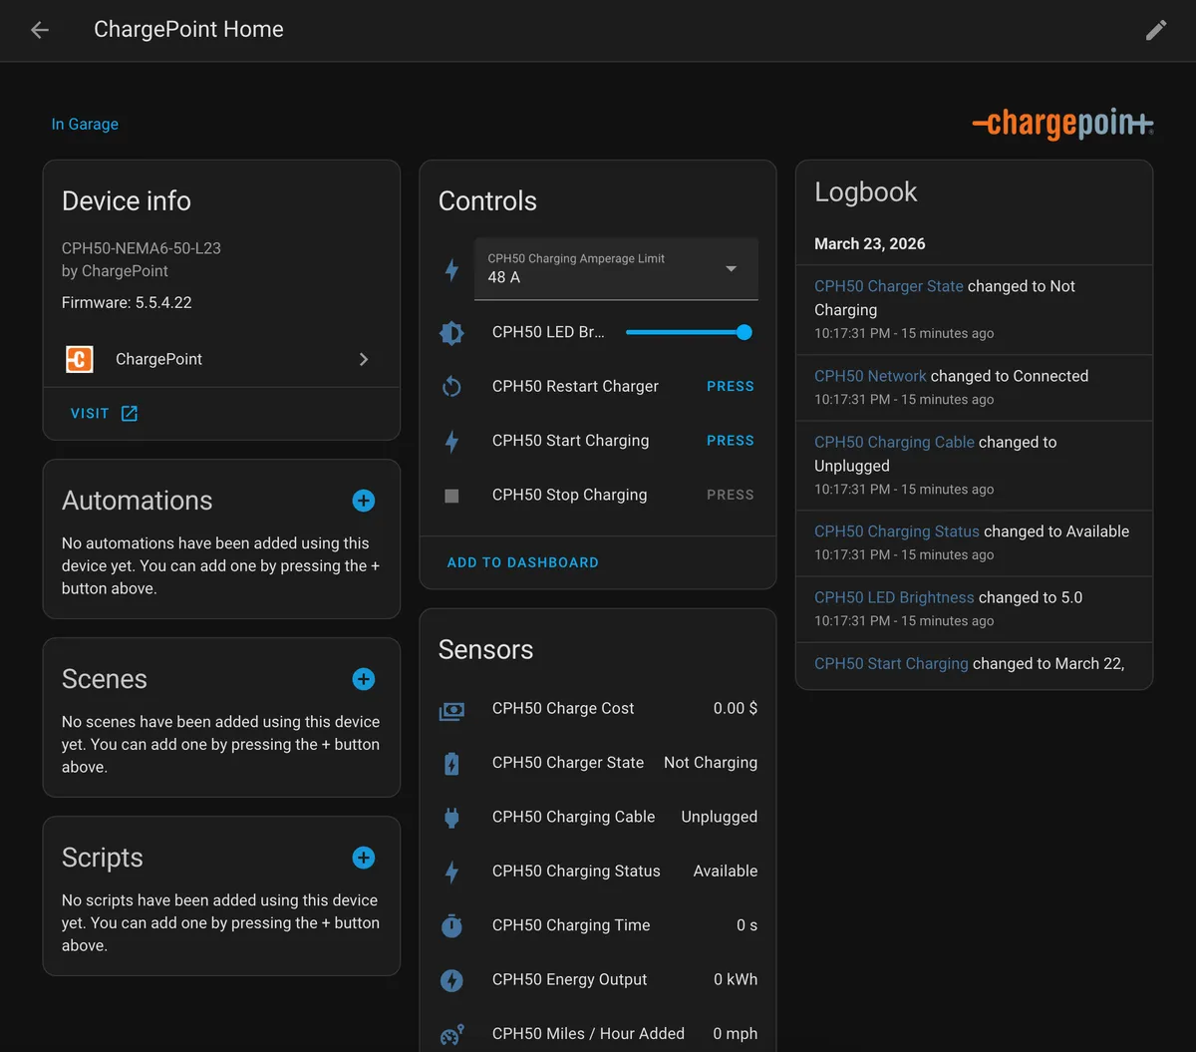Open CPH50 Stop Charging entity label
Screen dimensions: 1196x1052
569,495
